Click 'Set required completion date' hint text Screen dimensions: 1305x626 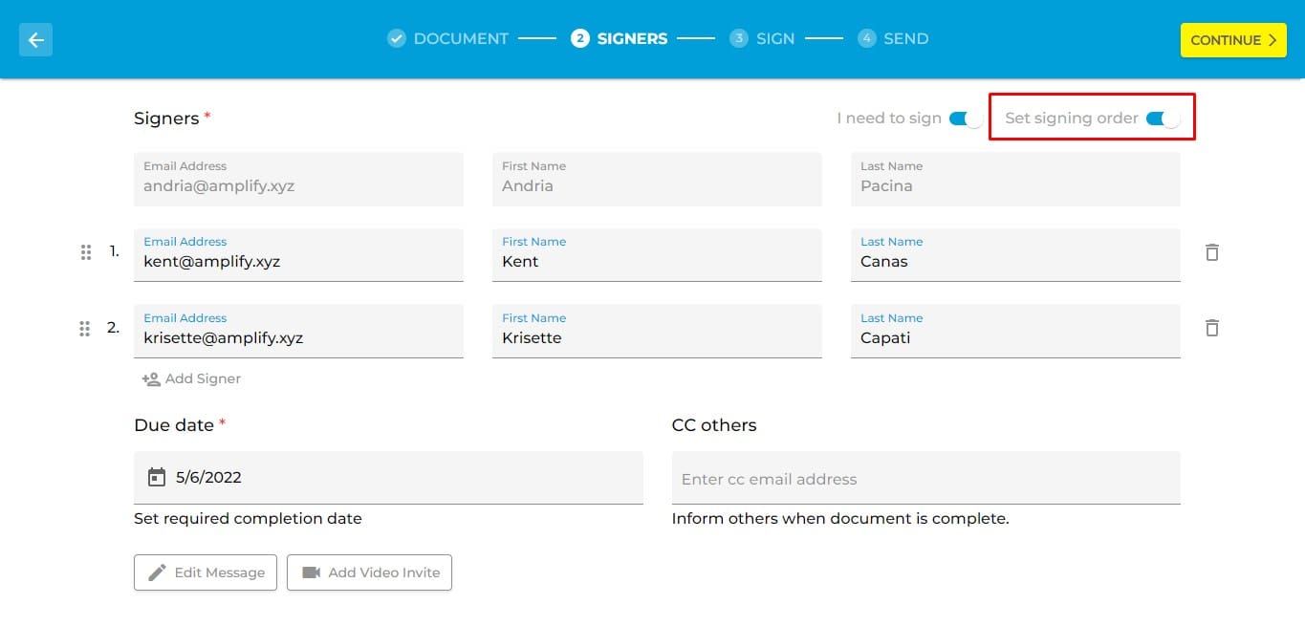[x=248, y=519]
